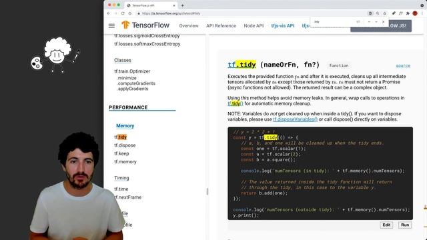
Task: Select tf.nextFrame in the sidebar
Action: [127, 197]
